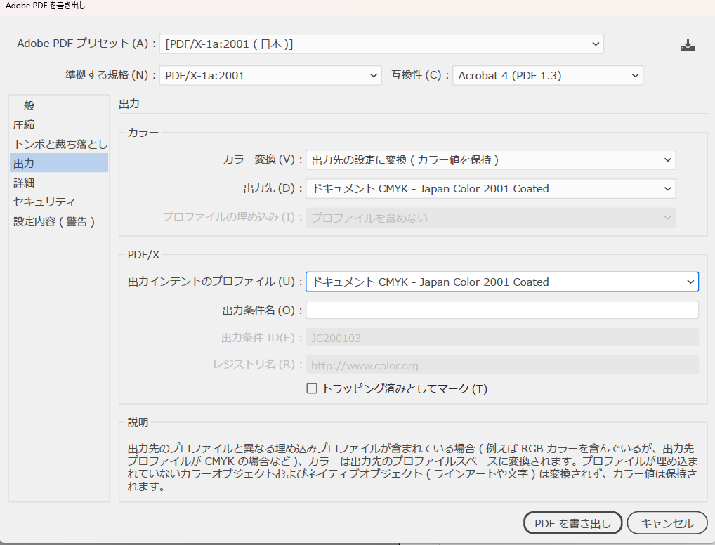The width and height of the screenshot is (715, 545).
Task: Click the 出力条件 ID field showing JC200103
Action: pyautogui.click(x=502, y=337)
